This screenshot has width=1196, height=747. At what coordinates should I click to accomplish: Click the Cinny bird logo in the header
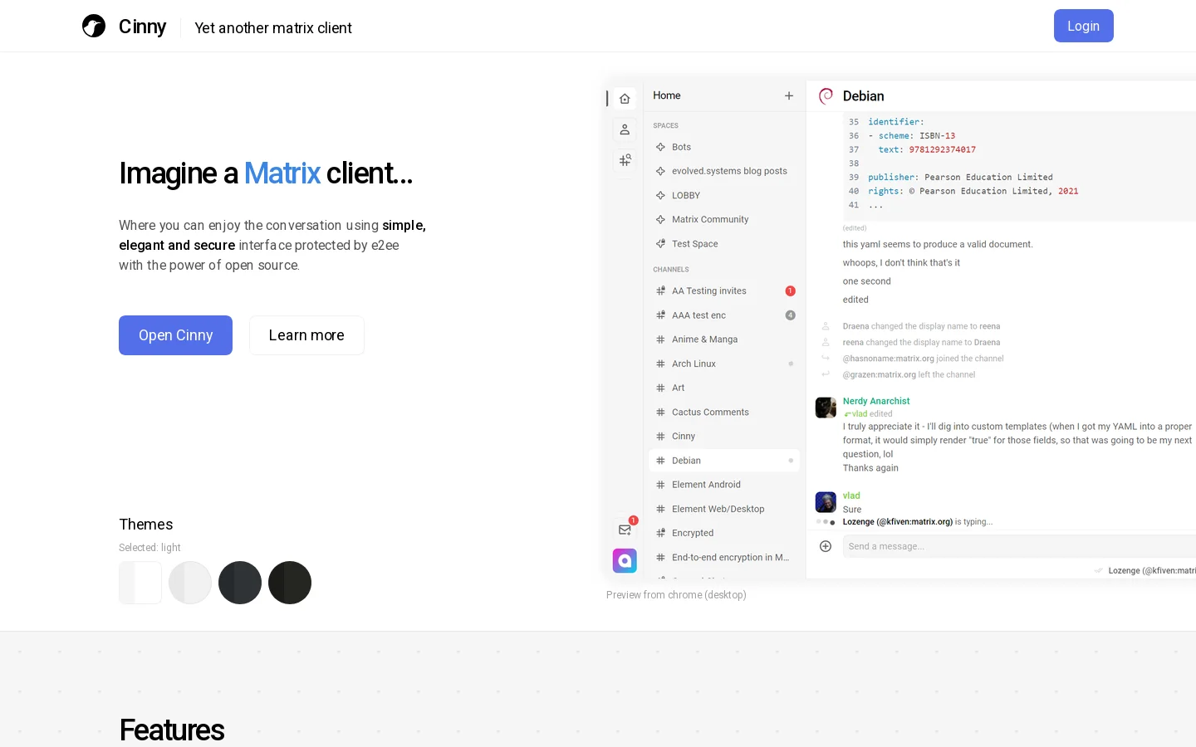coord(94,26)
